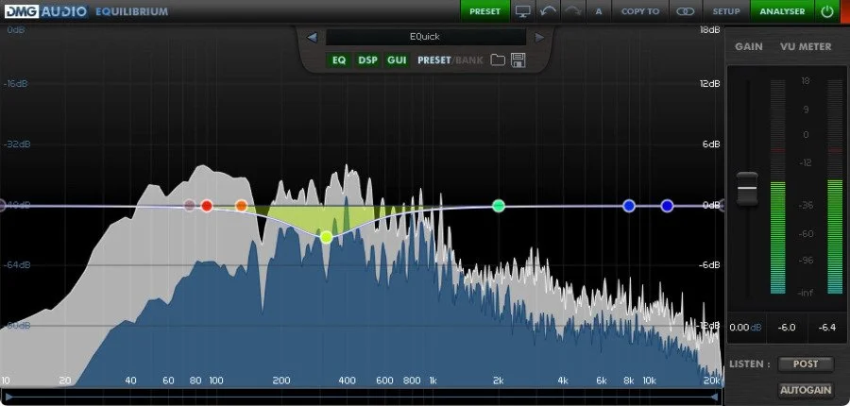850x406 pixels.
Task: Click the -16dB analyser scale label
Action: [16, 83]
